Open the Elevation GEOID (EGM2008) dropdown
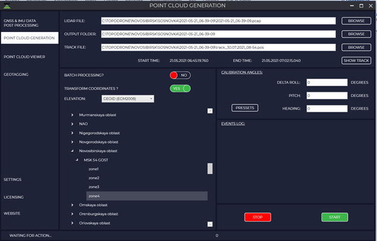 coord(127,98)
